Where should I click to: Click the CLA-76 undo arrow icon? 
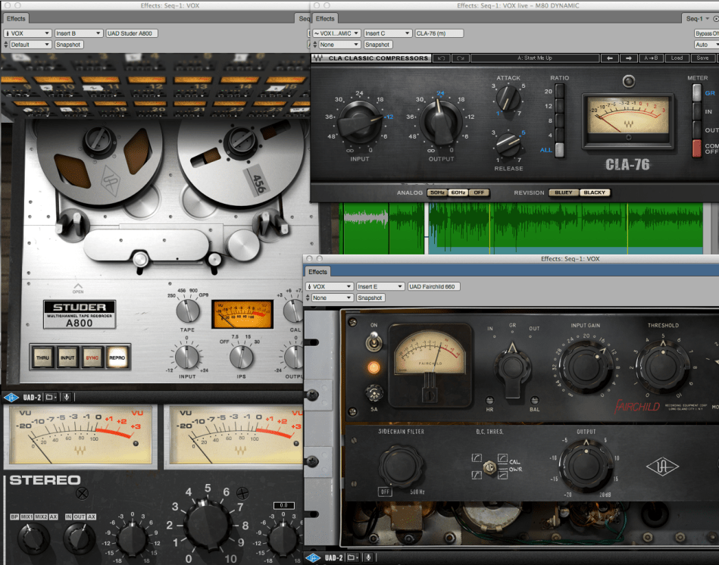(442, 58)
